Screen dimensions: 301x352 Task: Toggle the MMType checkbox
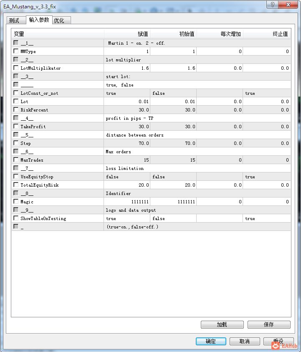click(16, 51)
